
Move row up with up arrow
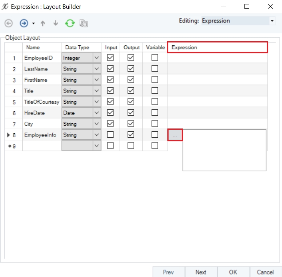(43, 24)
